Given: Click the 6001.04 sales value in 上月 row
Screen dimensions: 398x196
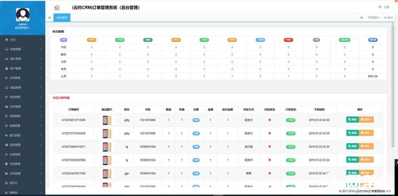Looking at the screenshot, I should 373,77.
